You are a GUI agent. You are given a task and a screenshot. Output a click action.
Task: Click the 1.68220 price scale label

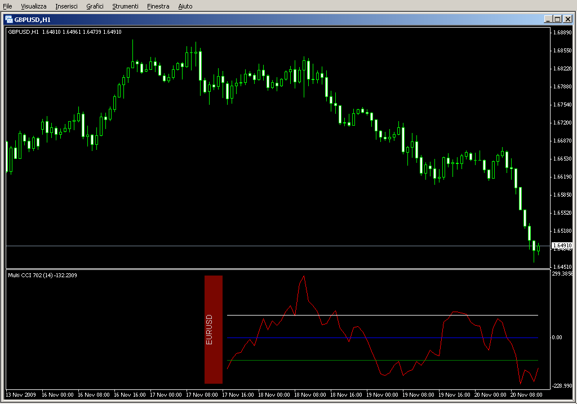563,68
